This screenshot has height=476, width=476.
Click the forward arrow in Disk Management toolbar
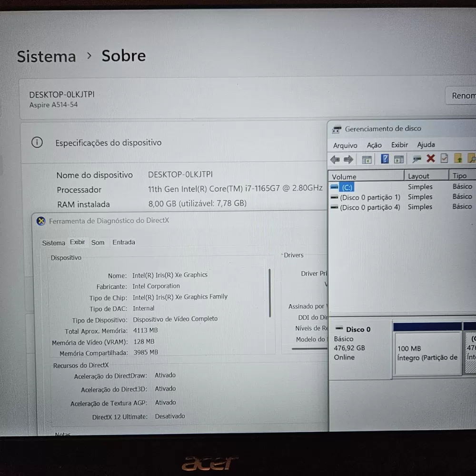click(348, 159)
